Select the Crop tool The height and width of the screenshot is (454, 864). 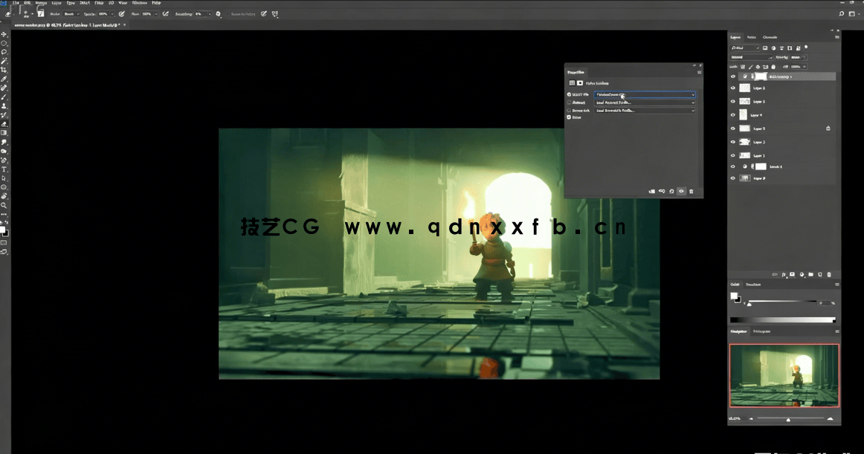4,70
